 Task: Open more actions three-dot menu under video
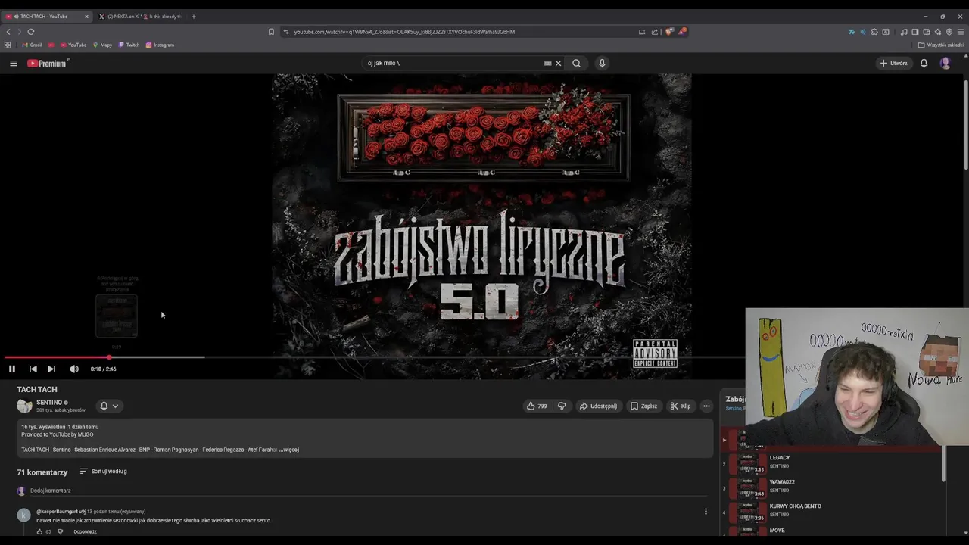[706, 406]
